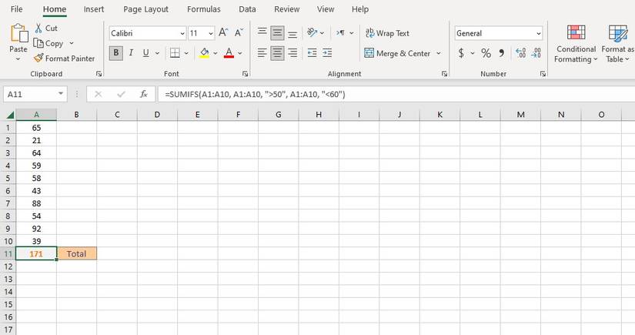Screen dimensions: 635x335
Task: Increase font size with large A icon
Action: tap(223, 32)
